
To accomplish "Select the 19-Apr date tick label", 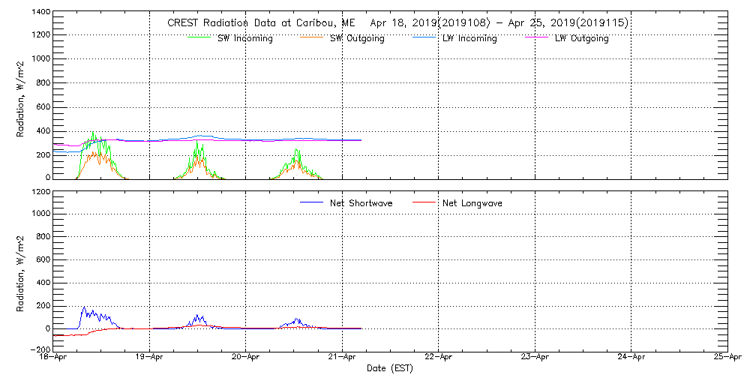I will pyautogui.click(x=150, y=358).
